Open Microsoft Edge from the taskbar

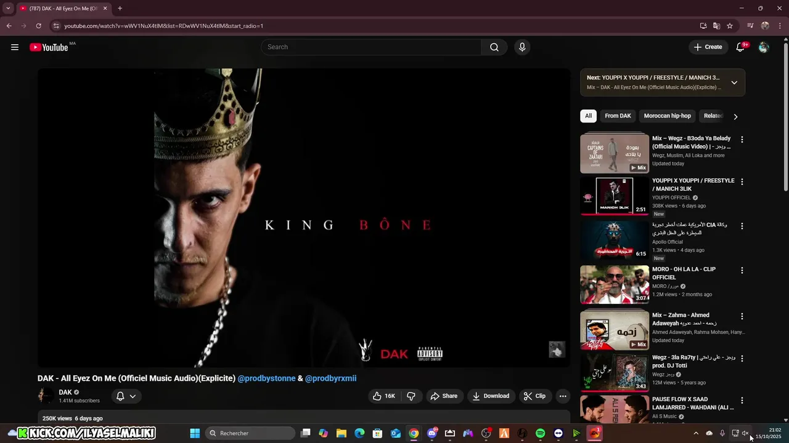coord(359,433)
